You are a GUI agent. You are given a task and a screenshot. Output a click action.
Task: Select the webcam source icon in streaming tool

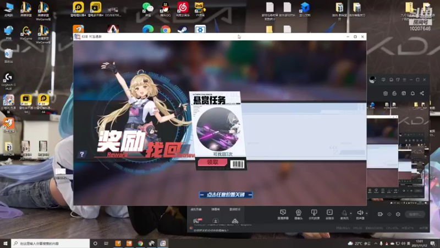tap(299, 214)
